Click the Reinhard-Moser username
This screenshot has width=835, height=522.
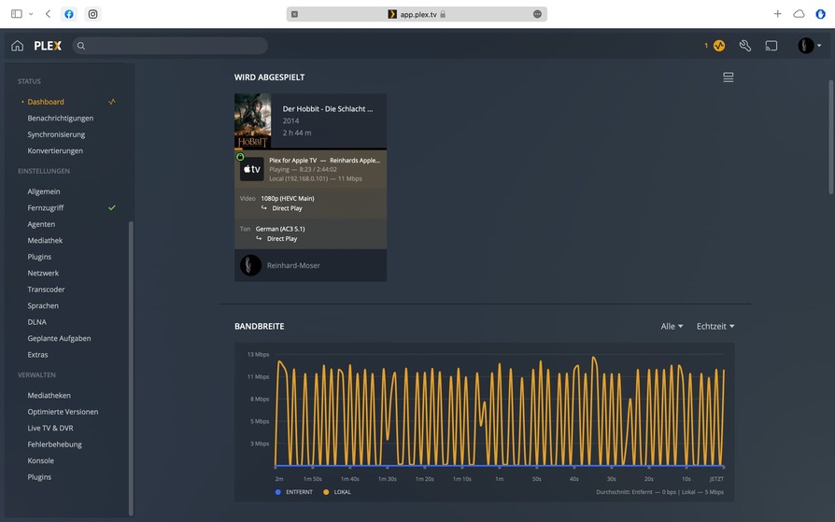coord(293,265)
